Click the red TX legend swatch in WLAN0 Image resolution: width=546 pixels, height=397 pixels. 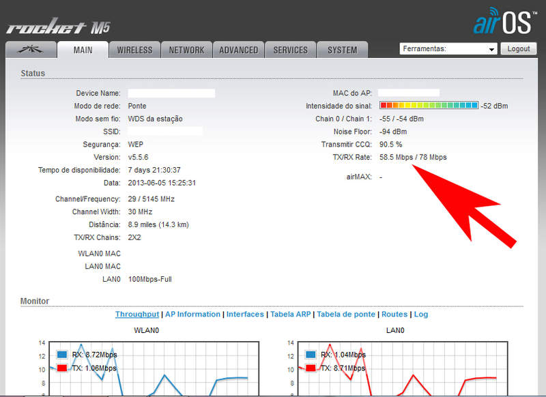pyautogui.click(x=62, y=368)
